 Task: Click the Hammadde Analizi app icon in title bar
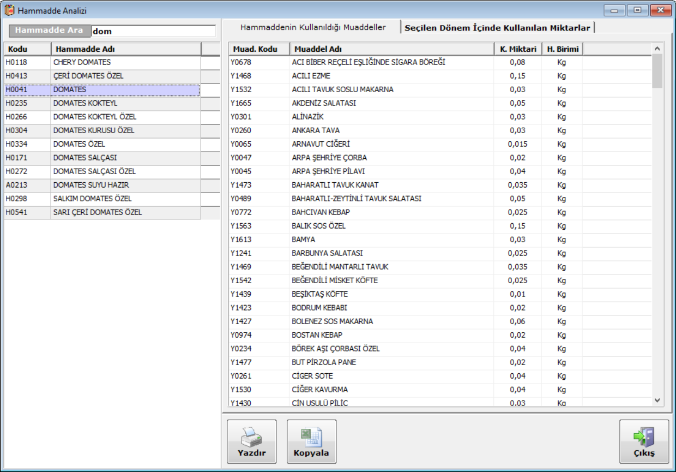[9, 10]
